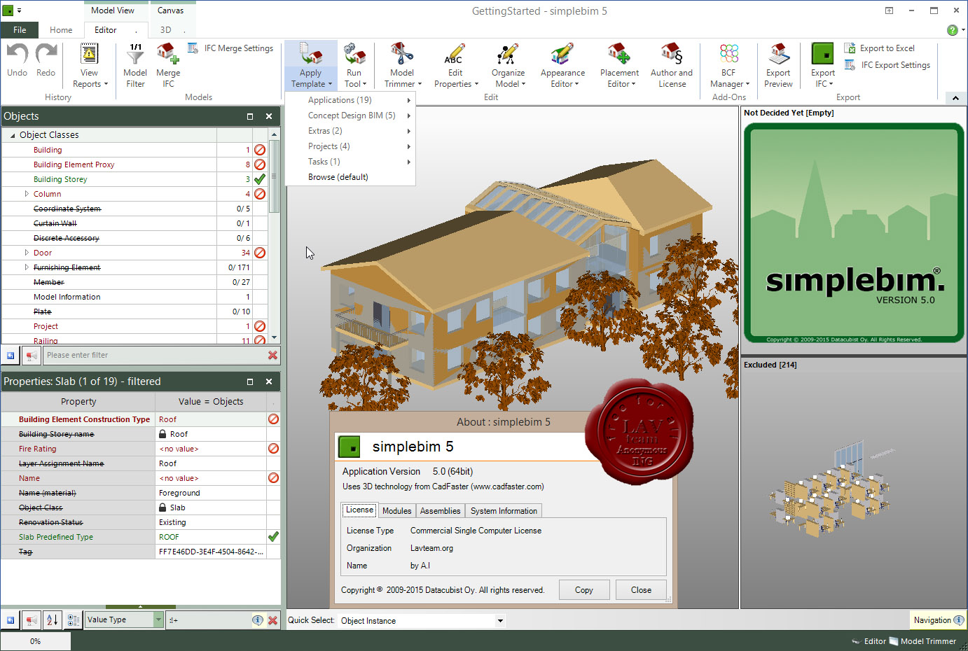The height and width of the screenshot is (651, 968).
Task: Click sort icon in Properties toolbar
Action: click(x=53, y=619)
